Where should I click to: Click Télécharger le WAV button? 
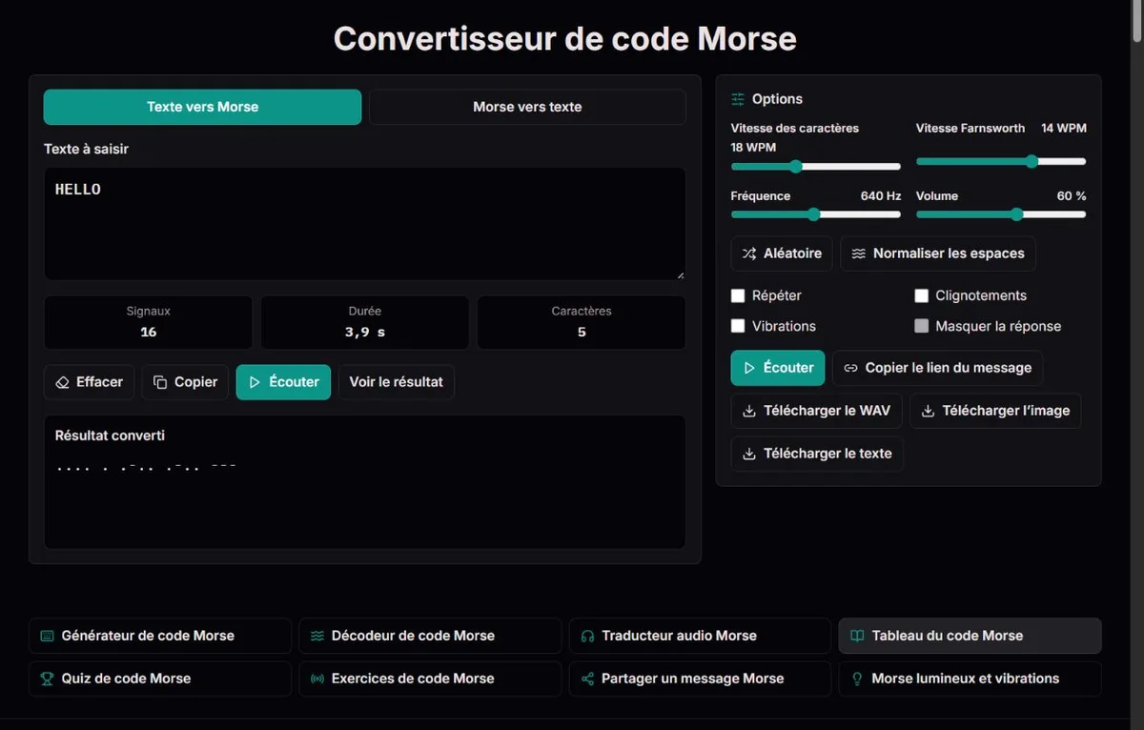point(817,411)
